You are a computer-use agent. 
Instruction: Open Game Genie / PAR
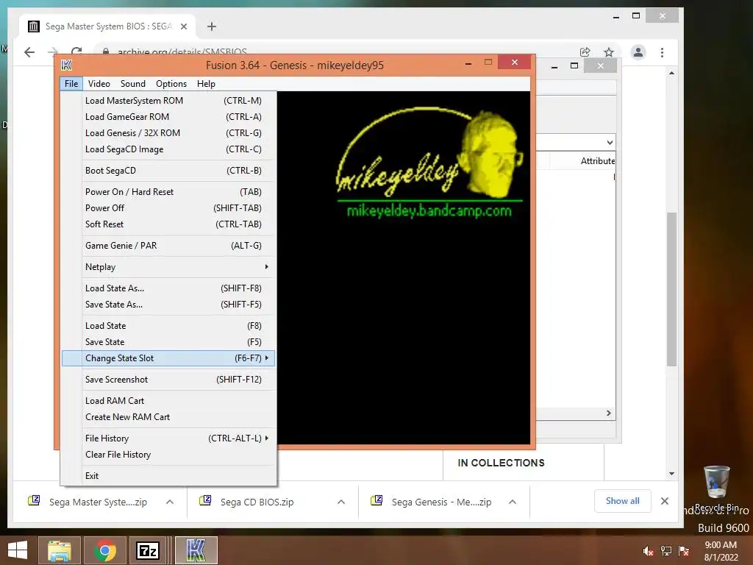[x=168, y=246]
